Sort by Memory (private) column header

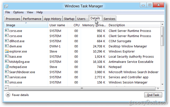click(x=94, y=25)
